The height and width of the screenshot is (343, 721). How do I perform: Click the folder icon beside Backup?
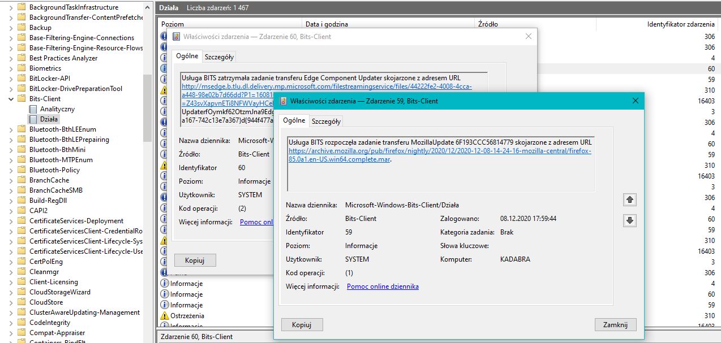pos(22,28)
